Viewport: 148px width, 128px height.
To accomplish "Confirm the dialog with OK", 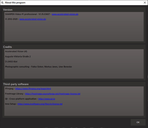I will (x=138, y=122).
